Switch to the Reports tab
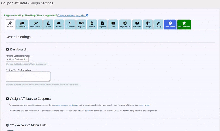The width and height of the screenshot is (220, 131). [103, 25]
